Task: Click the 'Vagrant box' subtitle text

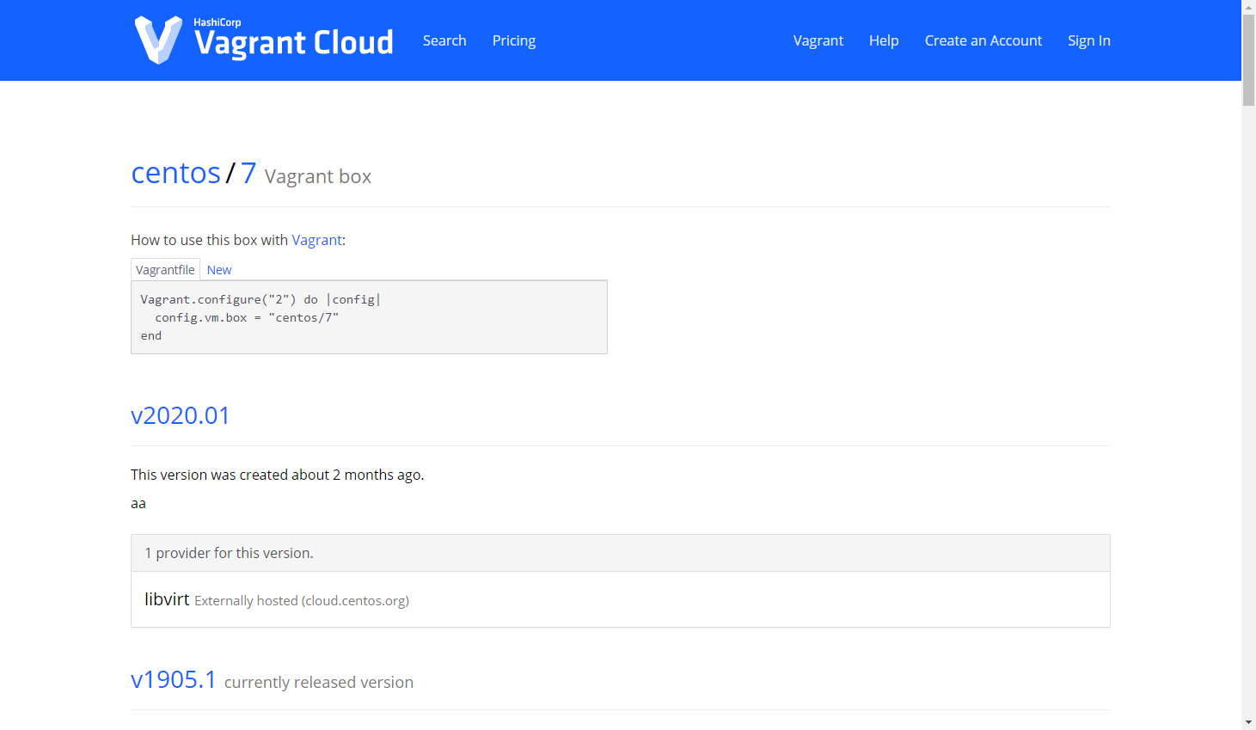Action: pos(318,176)
